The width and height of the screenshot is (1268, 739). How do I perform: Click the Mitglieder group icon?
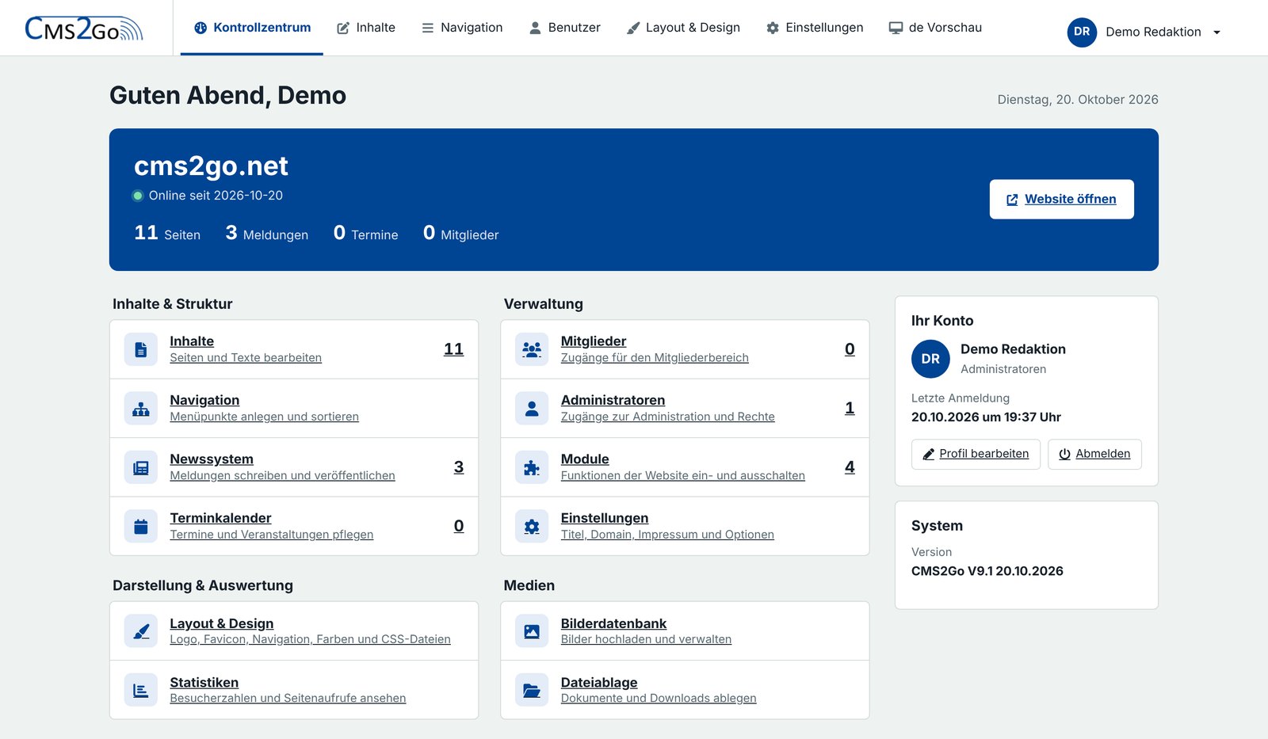(x=532, y=349)
